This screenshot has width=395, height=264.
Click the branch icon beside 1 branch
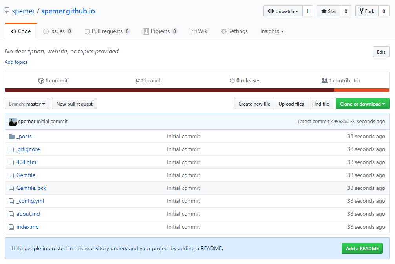(x=137, y=81)
